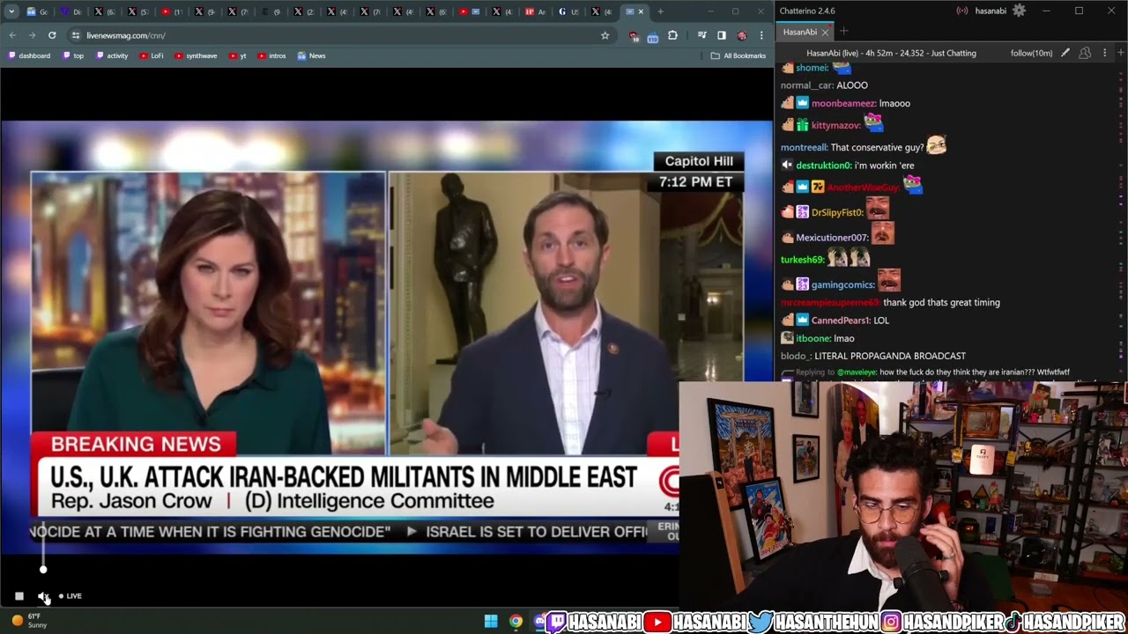Viewport: 1128px width, 634px height.
Task: Click username CannedPears1 in chat
Action: click(x=841, y=321)
